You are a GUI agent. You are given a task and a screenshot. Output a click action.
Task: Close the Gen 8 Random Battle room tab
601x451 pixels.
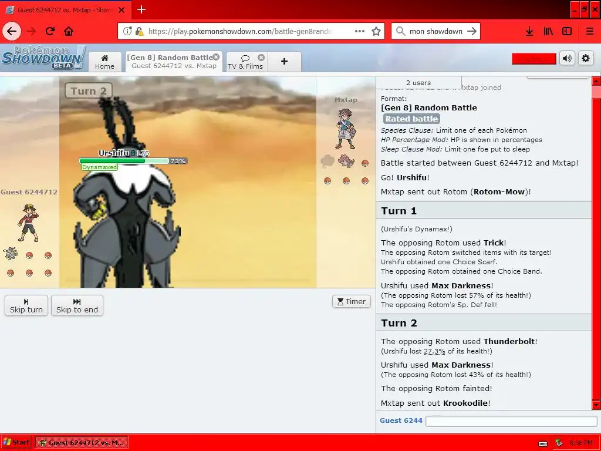(216, 57)
